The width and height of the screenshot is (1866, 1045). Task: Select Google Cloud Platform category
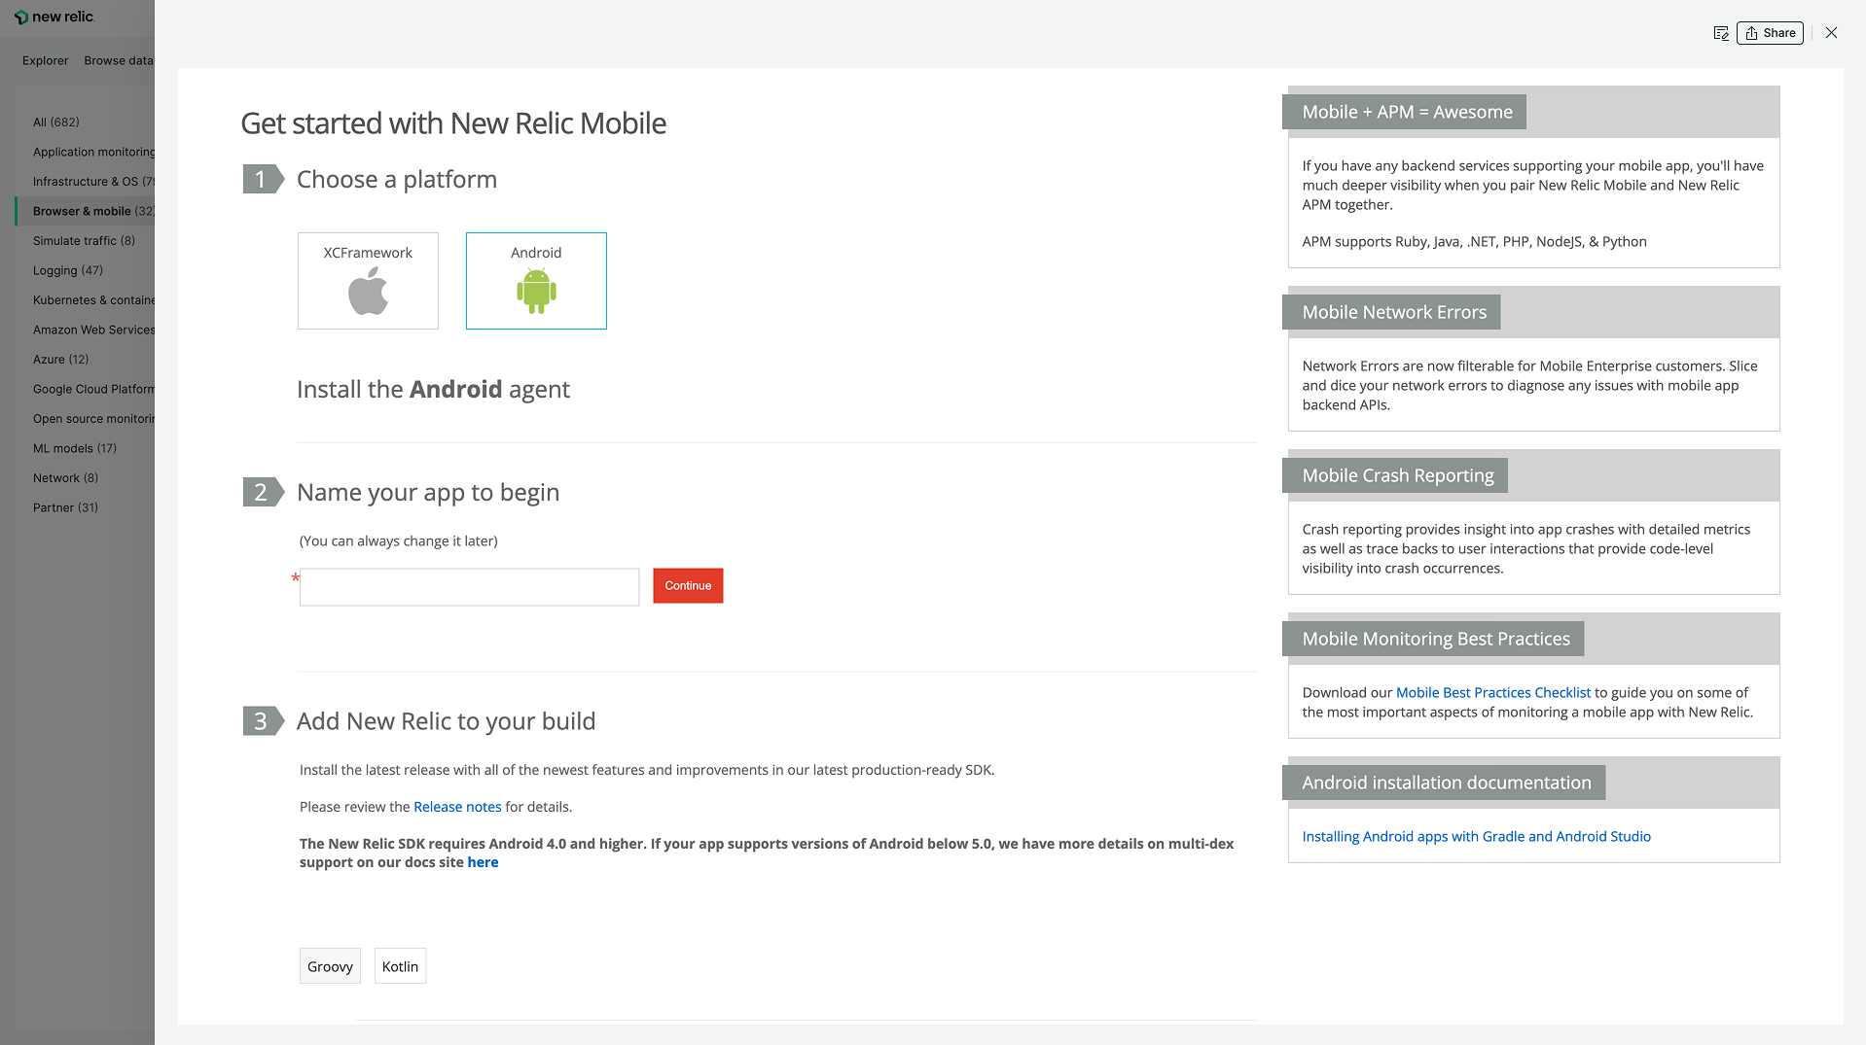[x=93, y=389]
